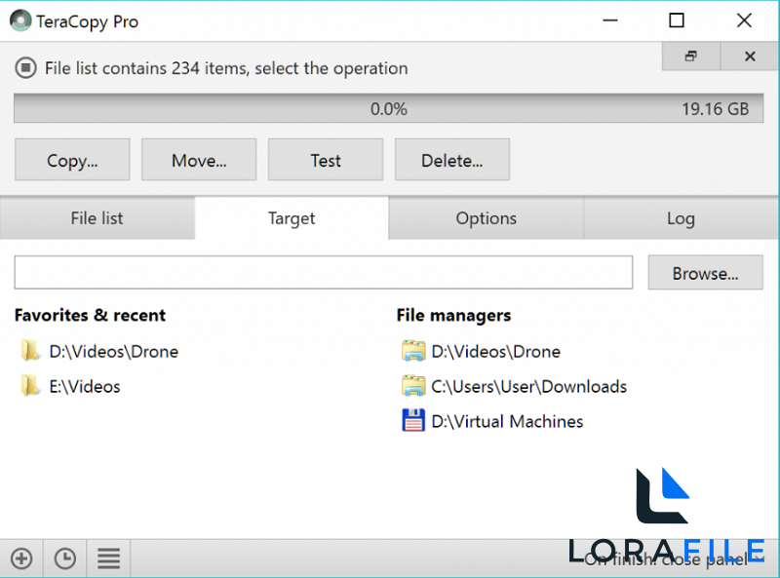Click the Copy... button
This screenshot has height=578, width=780.
pyautogui.click(x=72, y=160)
